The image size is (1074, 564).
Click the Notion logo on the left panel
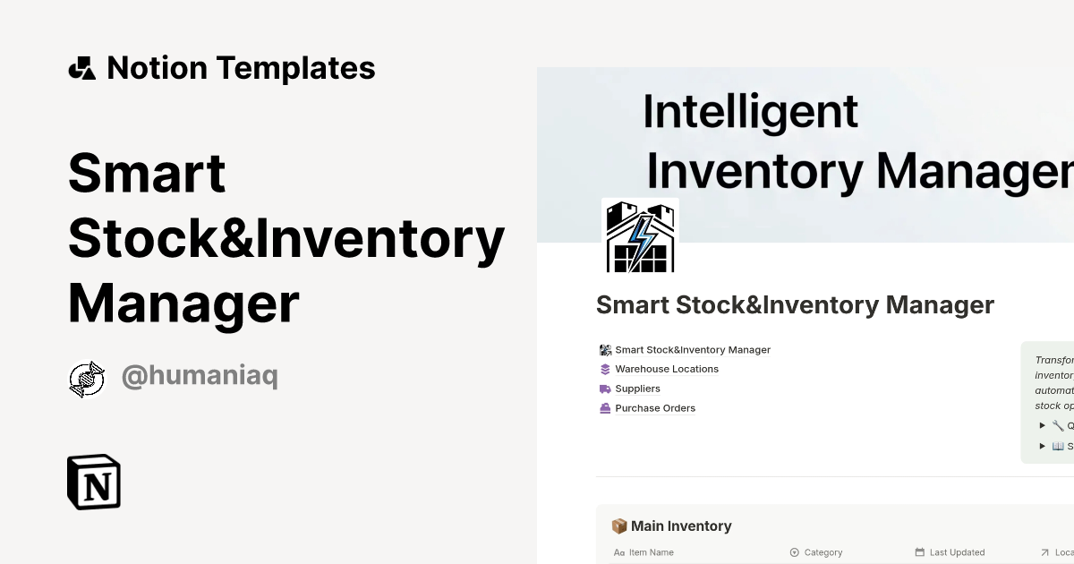92,483
